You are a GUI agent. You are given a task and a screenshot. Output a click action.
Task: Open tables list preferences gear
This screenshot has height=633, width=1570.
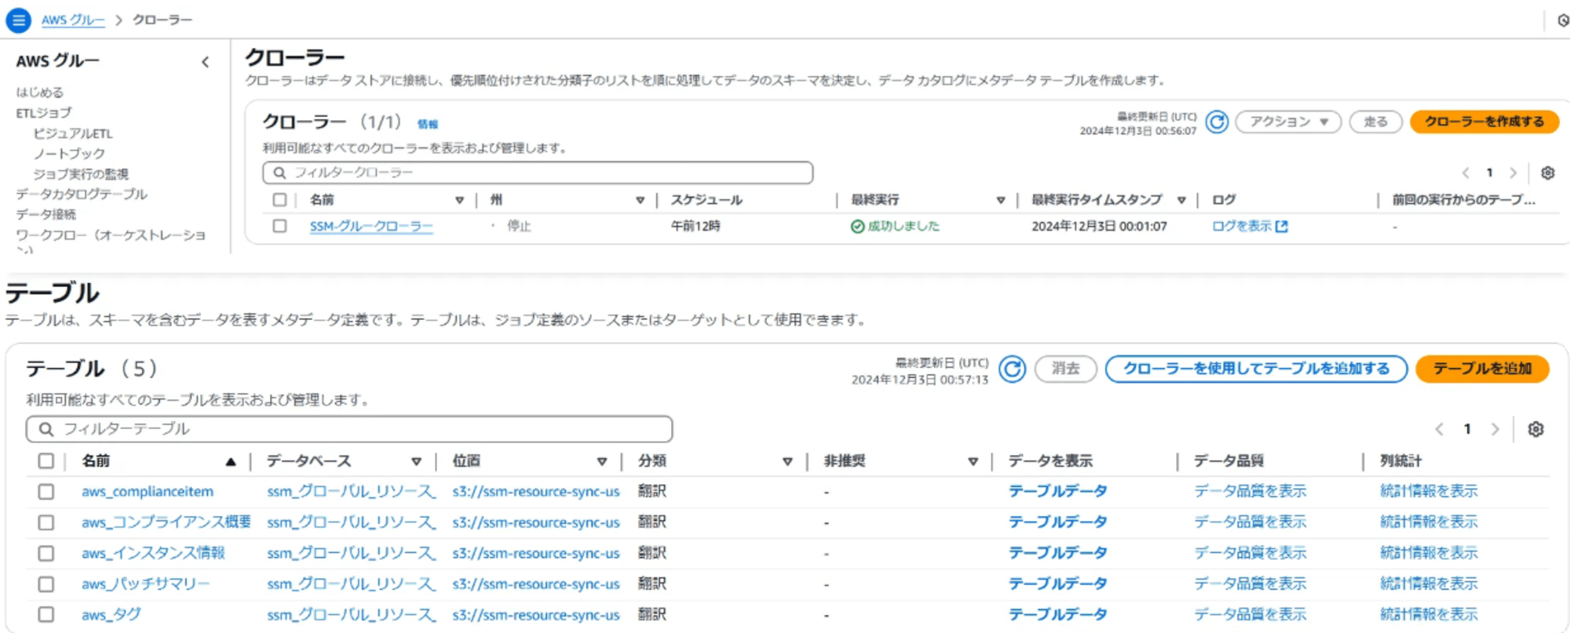click(1535, 429)
